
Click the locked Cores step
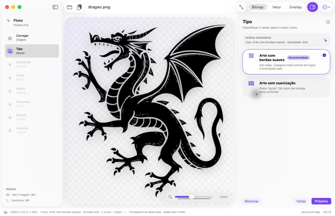tap(32, 77)
